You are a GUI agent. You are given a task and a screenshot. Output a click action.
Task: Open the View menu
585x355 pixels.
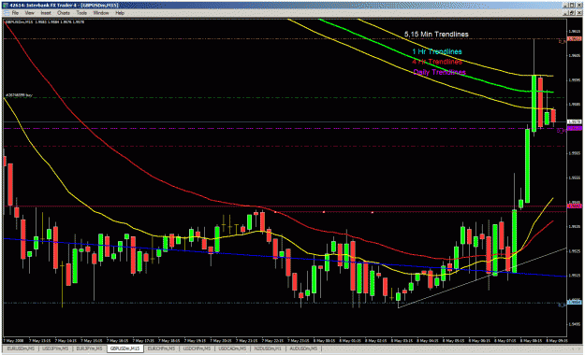click(29, 13)
